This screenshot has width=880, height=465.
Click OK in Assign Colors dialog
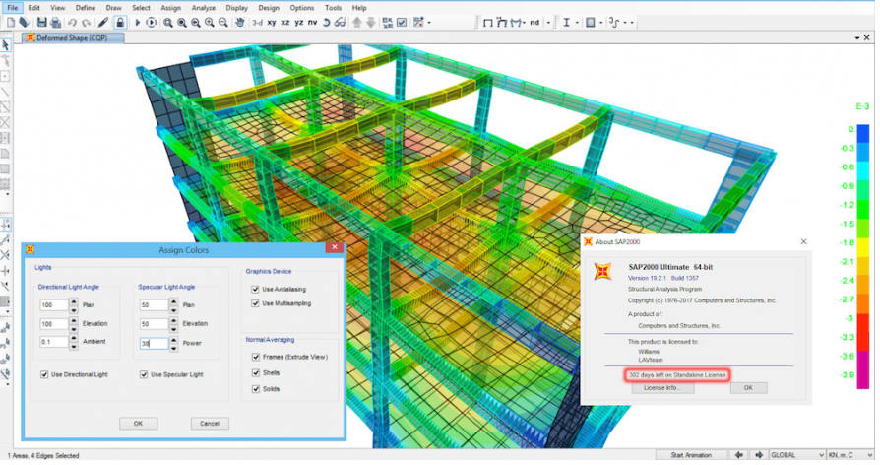coord(138,423)
